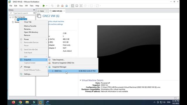Close the GNS3 VM (6) tab
Viewport: 187px width, 105px height.
click(x=64, y=11)
